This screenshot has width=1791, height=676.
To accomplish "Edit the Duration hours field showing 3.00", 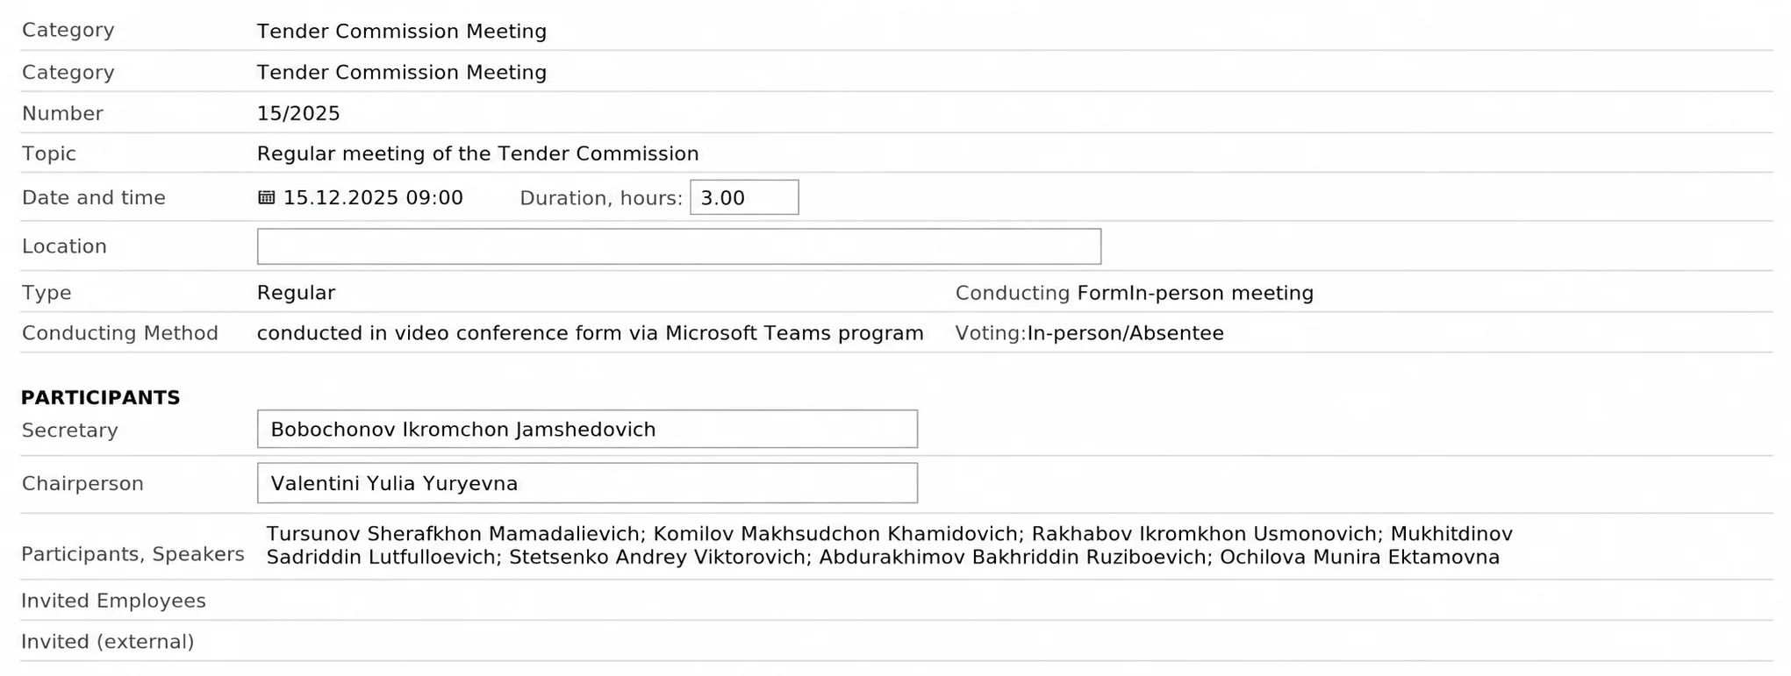I will [x=744, y=197].
